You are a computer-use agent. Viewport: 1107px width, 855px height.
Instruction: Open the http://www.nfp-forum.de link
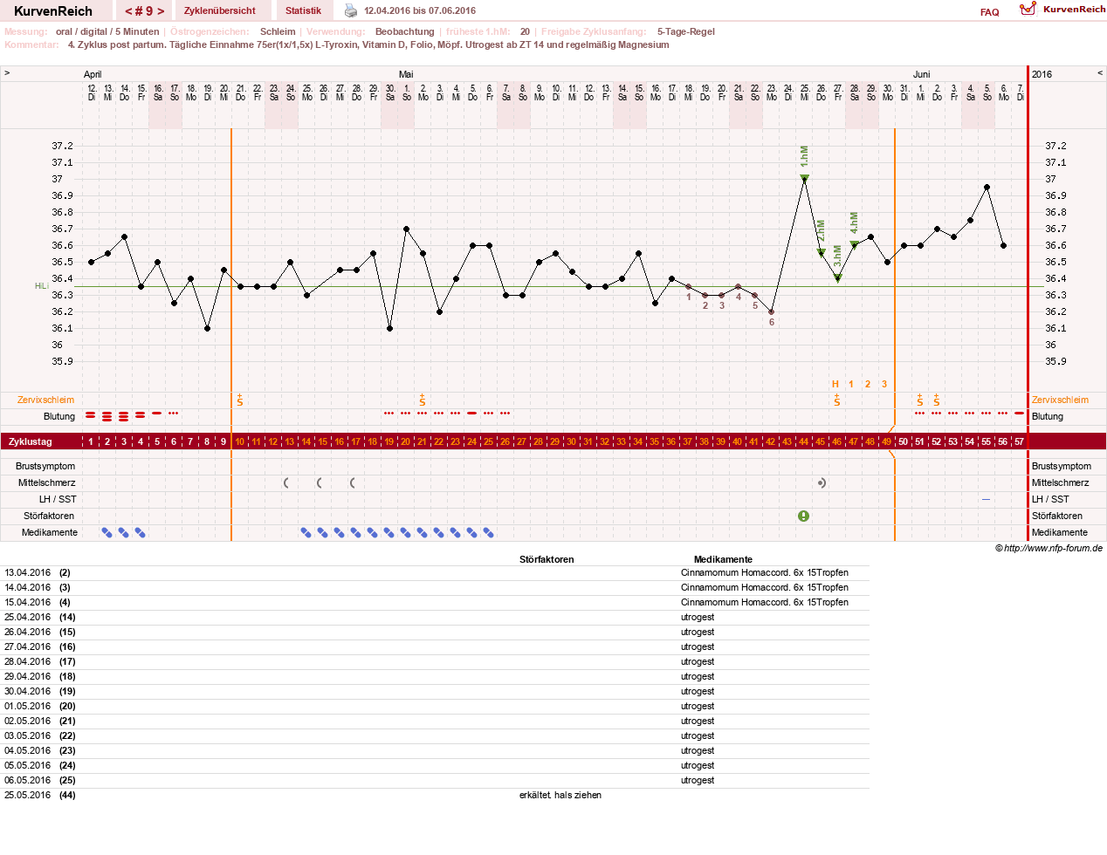coord(1053,549)
